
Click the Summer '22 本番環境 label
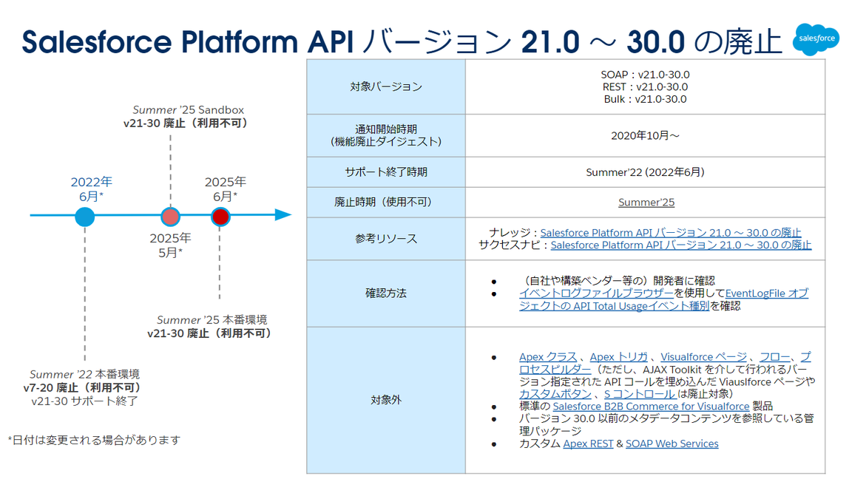pos(84,375)
